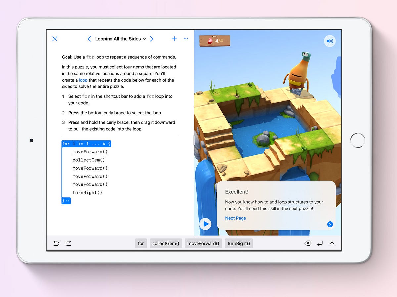Tap the undo arrow icon
This screenshot has width=397, height=297.
click(56, 243)
